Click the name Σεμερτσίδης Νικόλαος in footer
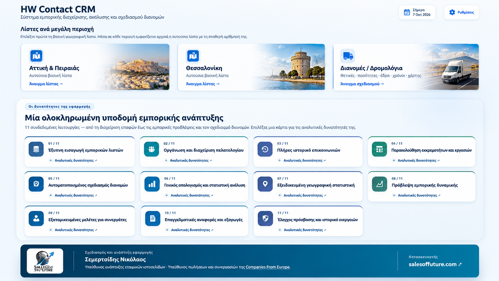The image size is (499, 281). 115,259
